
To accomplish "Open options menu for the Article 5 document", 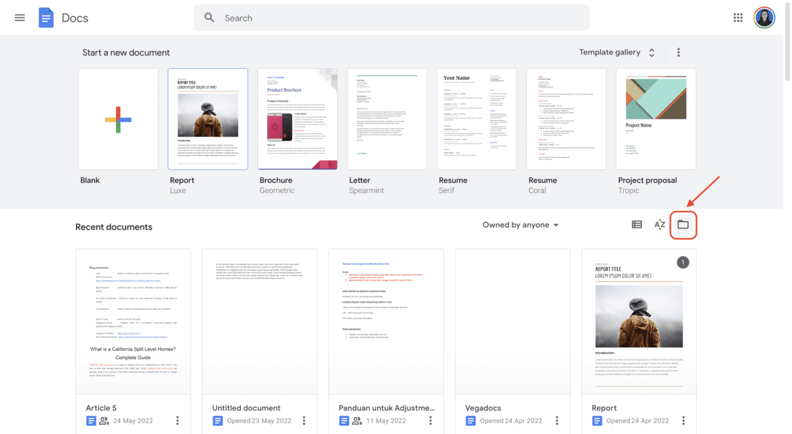I will pos(177,421).
